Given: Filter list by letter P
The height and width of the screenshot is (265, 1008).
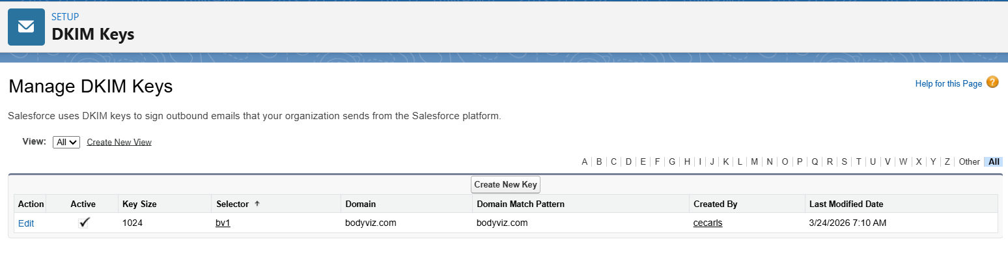Looking at the screenshot, I should (800, 161).
